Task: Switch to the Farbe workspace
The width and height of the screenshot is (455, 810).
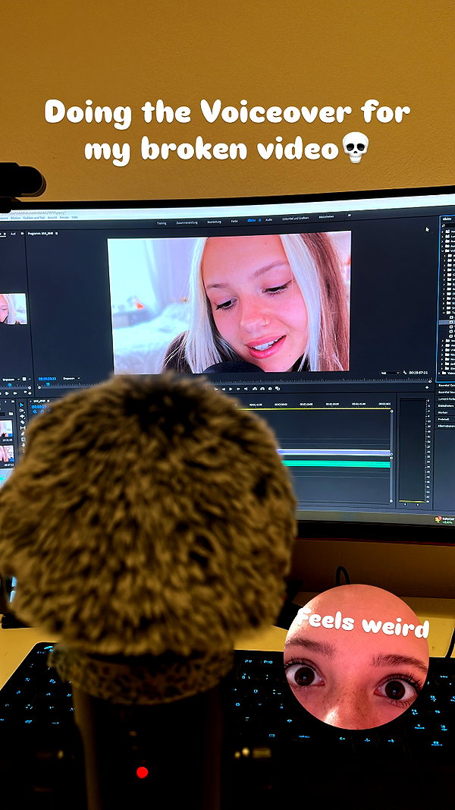Action: point(234,221)
